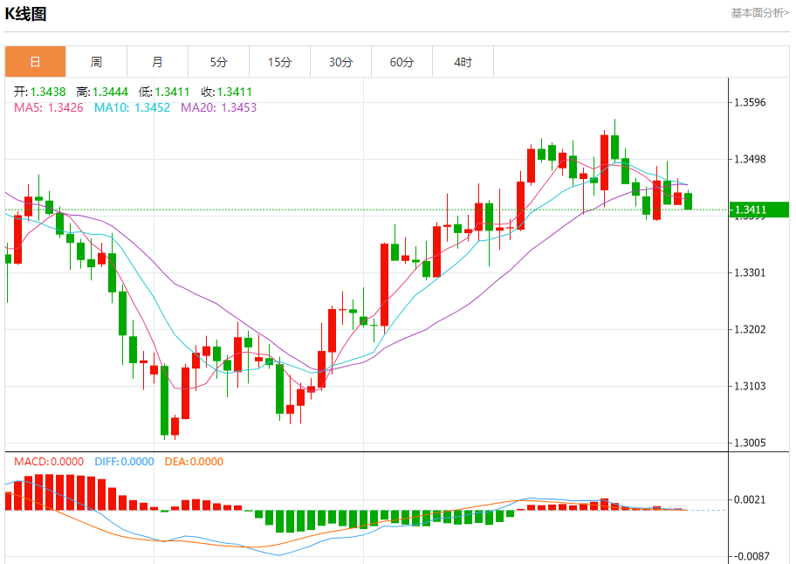Viewport: 796px width, 564px height.
Task: Click the MA5 indicator label
Action: (x=49, y=107)
